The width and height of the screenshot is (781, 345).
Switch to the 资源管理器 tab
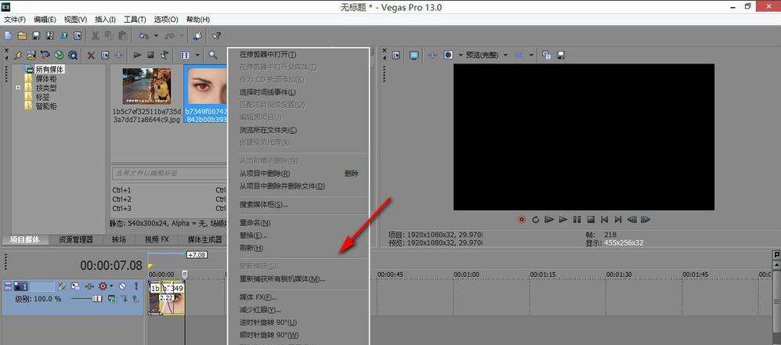(76, 239)
